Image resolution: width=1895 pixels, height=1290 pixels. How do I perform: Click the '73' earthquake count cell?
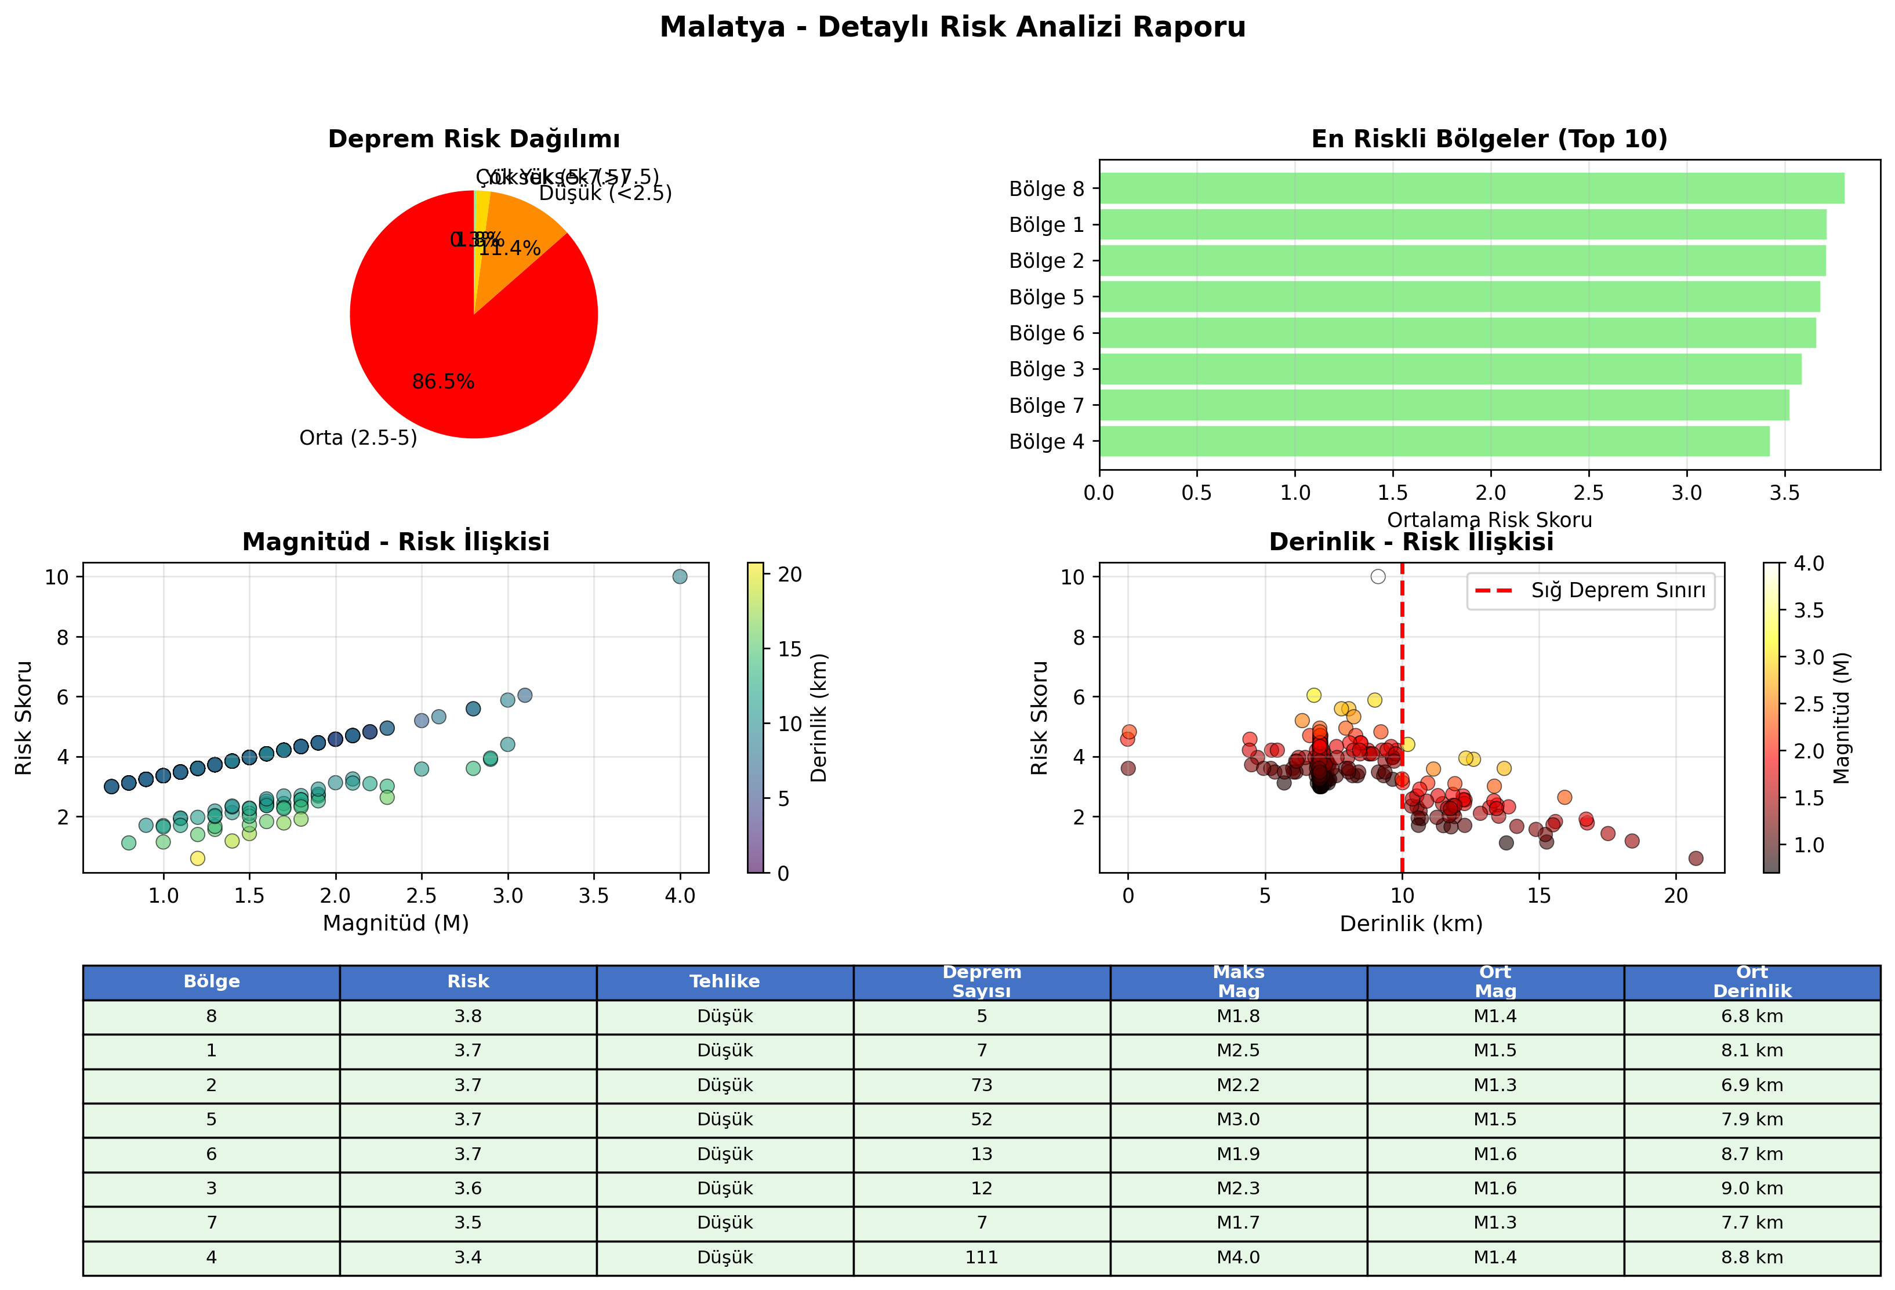coord(982,1085)
